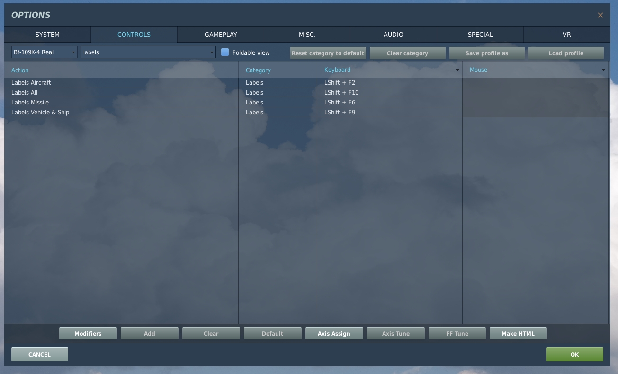Select Labels Vehicle & Ship action row
The width and height of the screenshot is (618, 374).
(121, 112)
